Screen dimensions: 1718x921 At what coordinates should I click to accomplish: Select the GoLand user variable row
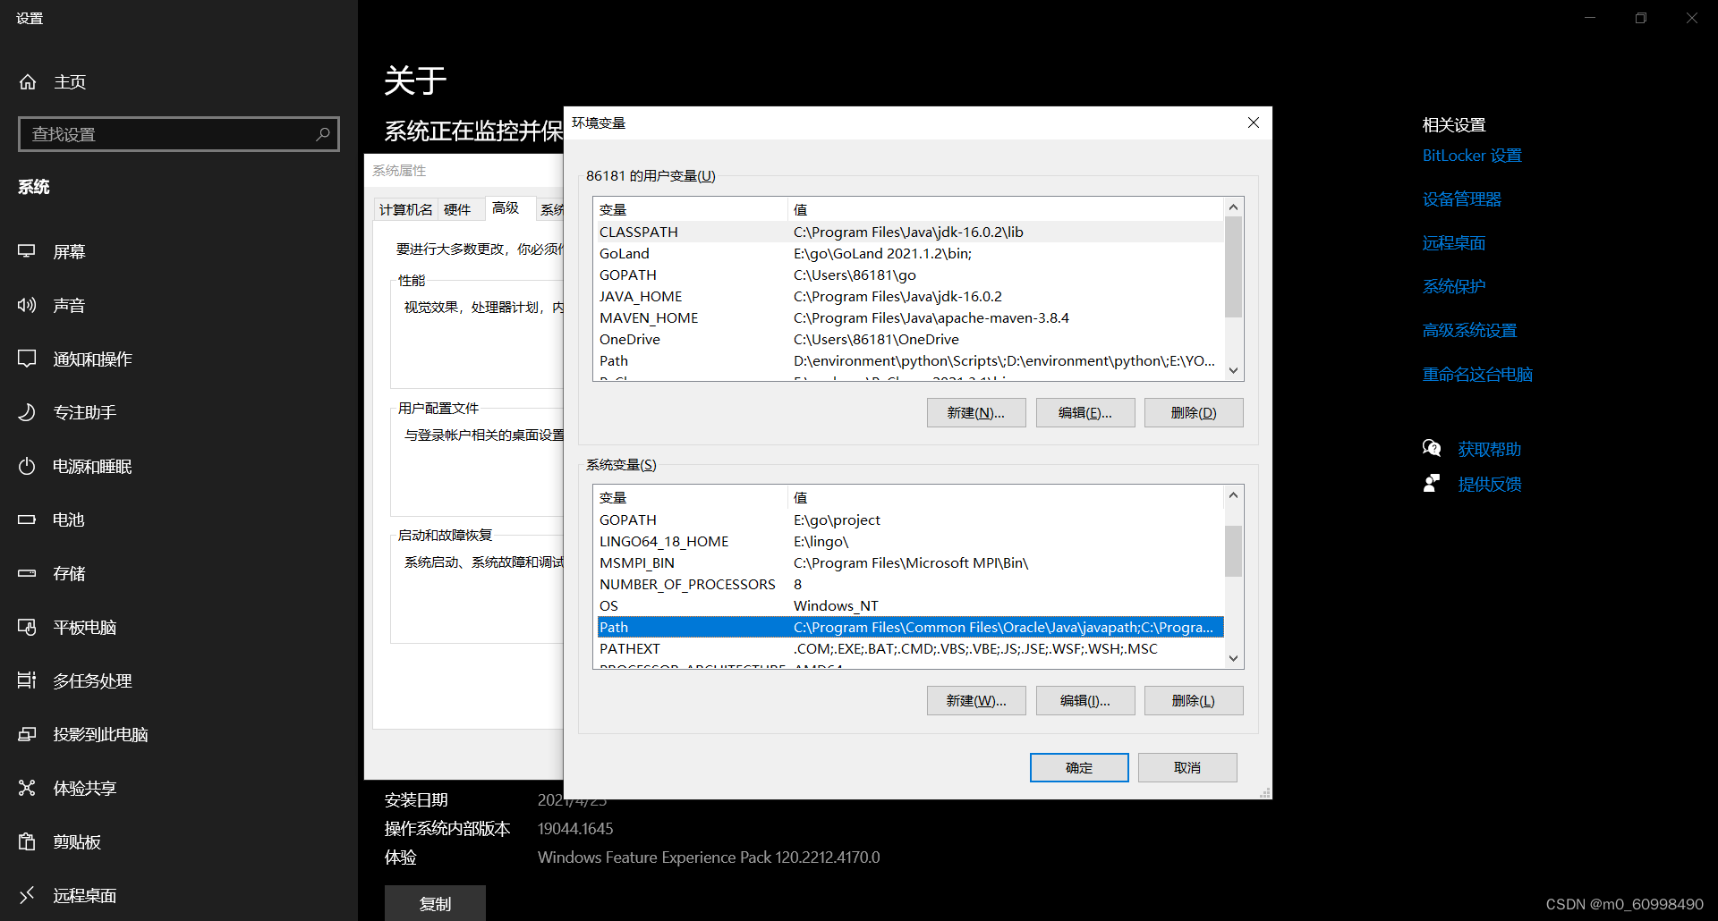click(x=908, y=253)
